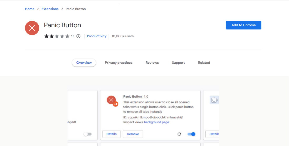Open the Reviews tab
The width and height of the screenshot is (289, 146).
point(152,63)
